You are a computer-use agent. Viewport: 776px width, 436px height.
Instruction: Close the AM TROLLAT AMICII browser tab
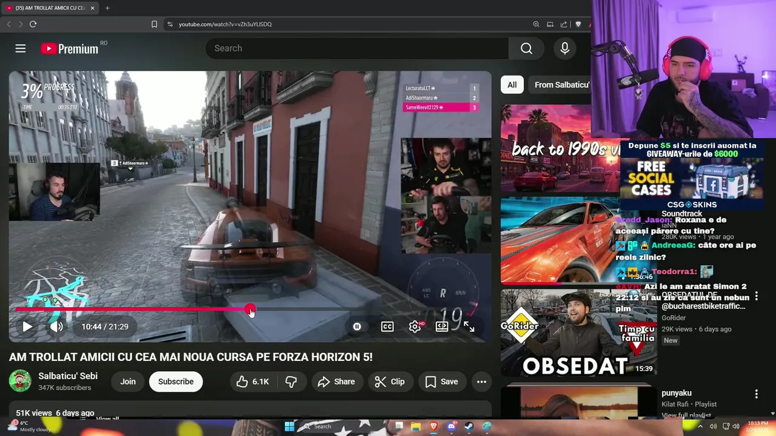(x=93, y=8)
